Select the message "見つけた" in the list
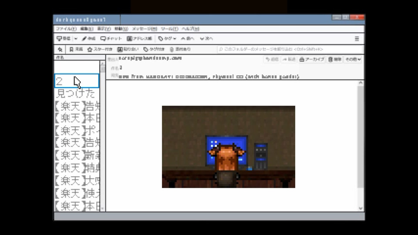The image size is (418, 235). click(x=77, y=94)
